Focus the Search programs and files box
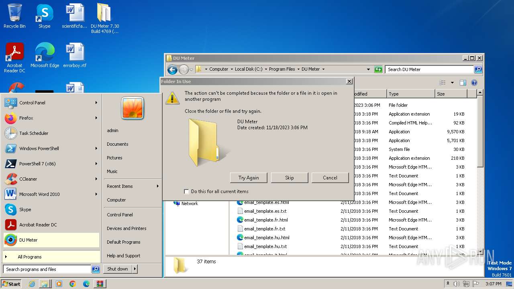514x289 pixels. click(x=47, y=269)
